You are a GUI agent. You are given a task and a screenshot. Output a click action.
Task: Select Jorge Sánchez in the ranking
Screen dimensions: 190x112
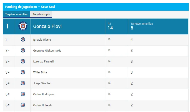tap(43, 83)
